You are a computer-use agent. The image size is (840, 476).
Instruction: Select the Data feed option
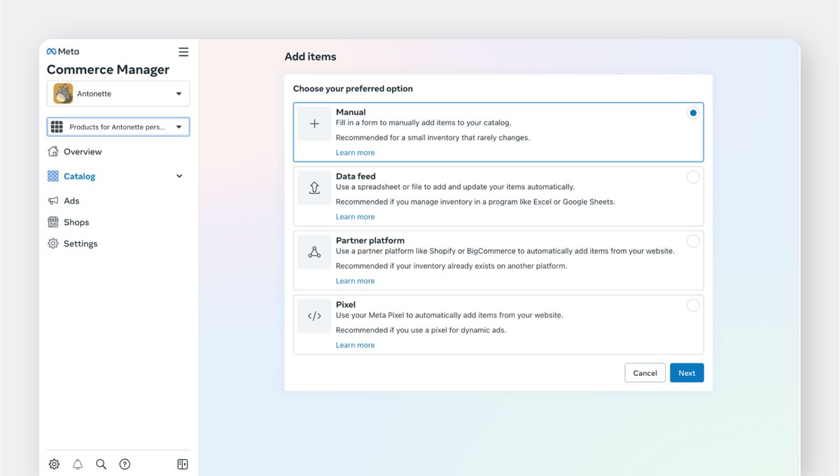[x=693, y=176]
